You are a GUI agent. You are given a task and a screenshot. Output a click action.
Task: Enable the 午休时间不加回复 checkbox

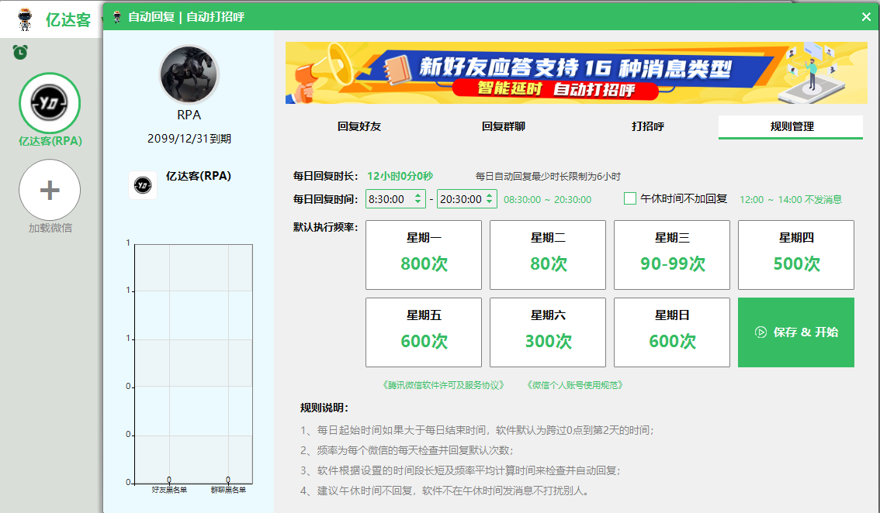coord(630,198)
